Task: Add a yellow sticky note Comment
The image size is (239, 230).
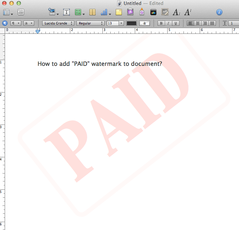Action: tap(119, 12)
